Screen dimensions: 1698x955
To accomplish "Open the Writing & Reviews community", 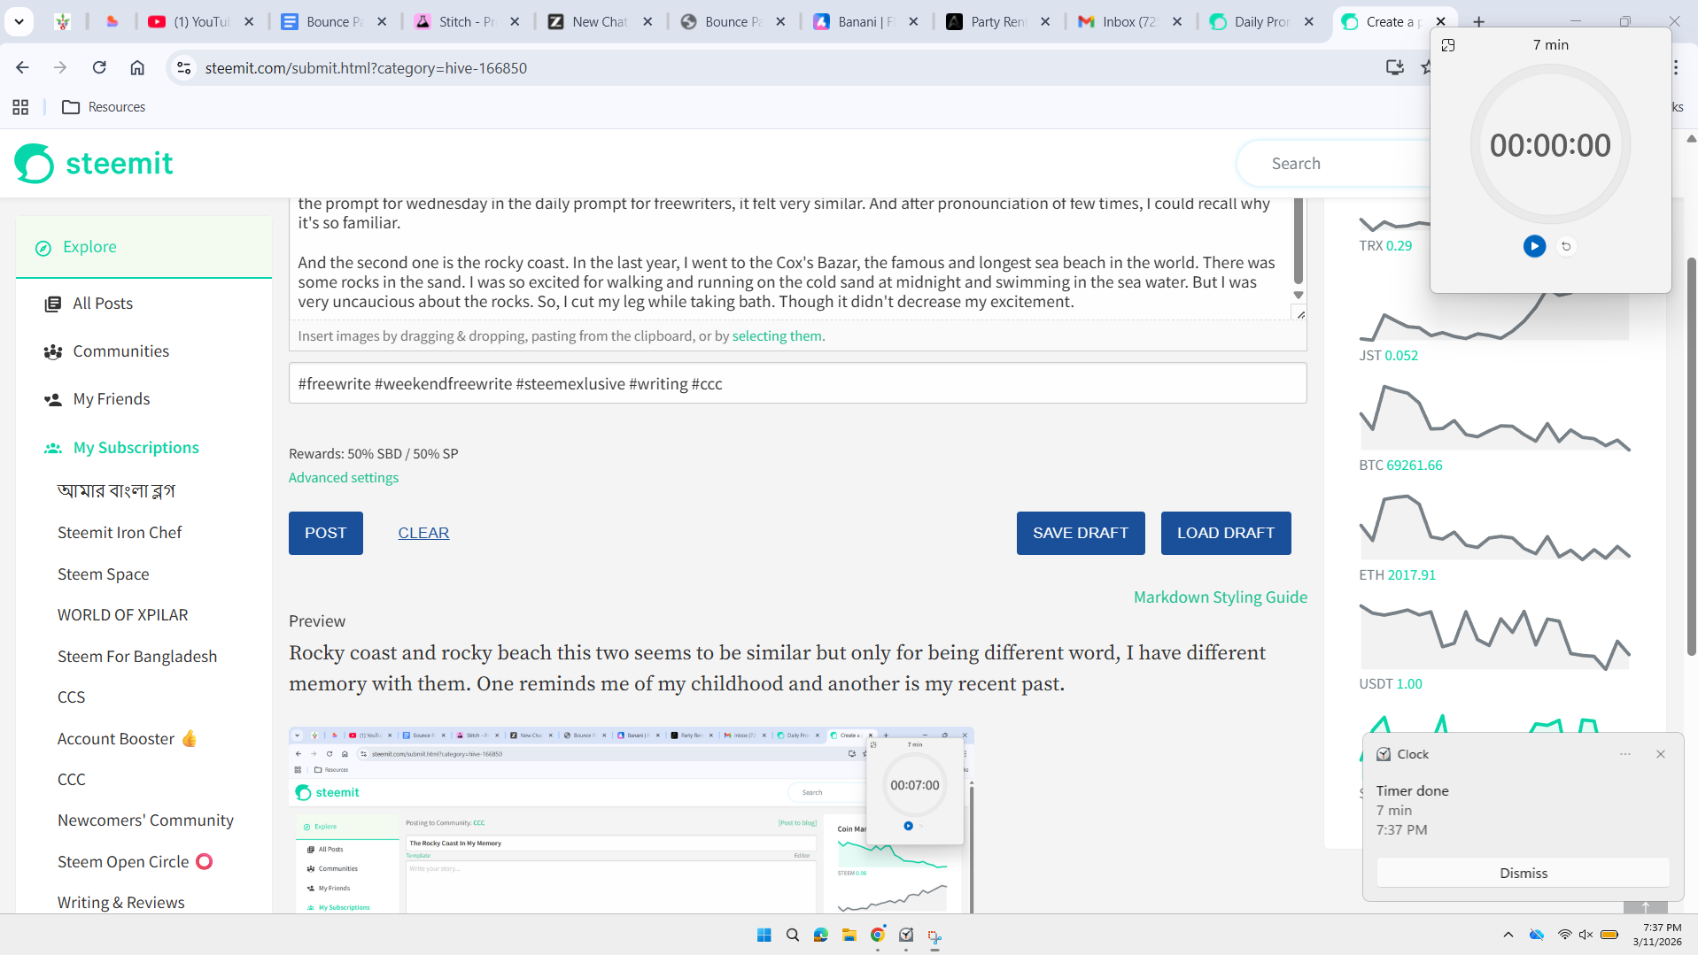I will (x=121, y=903).
